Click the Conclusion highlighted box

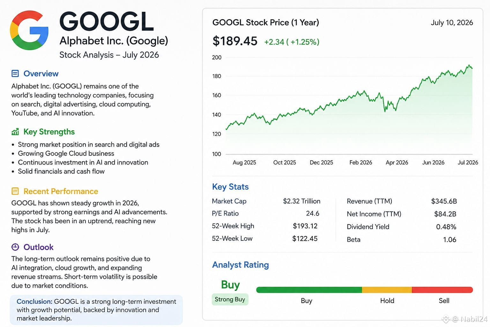coord(96,310)
